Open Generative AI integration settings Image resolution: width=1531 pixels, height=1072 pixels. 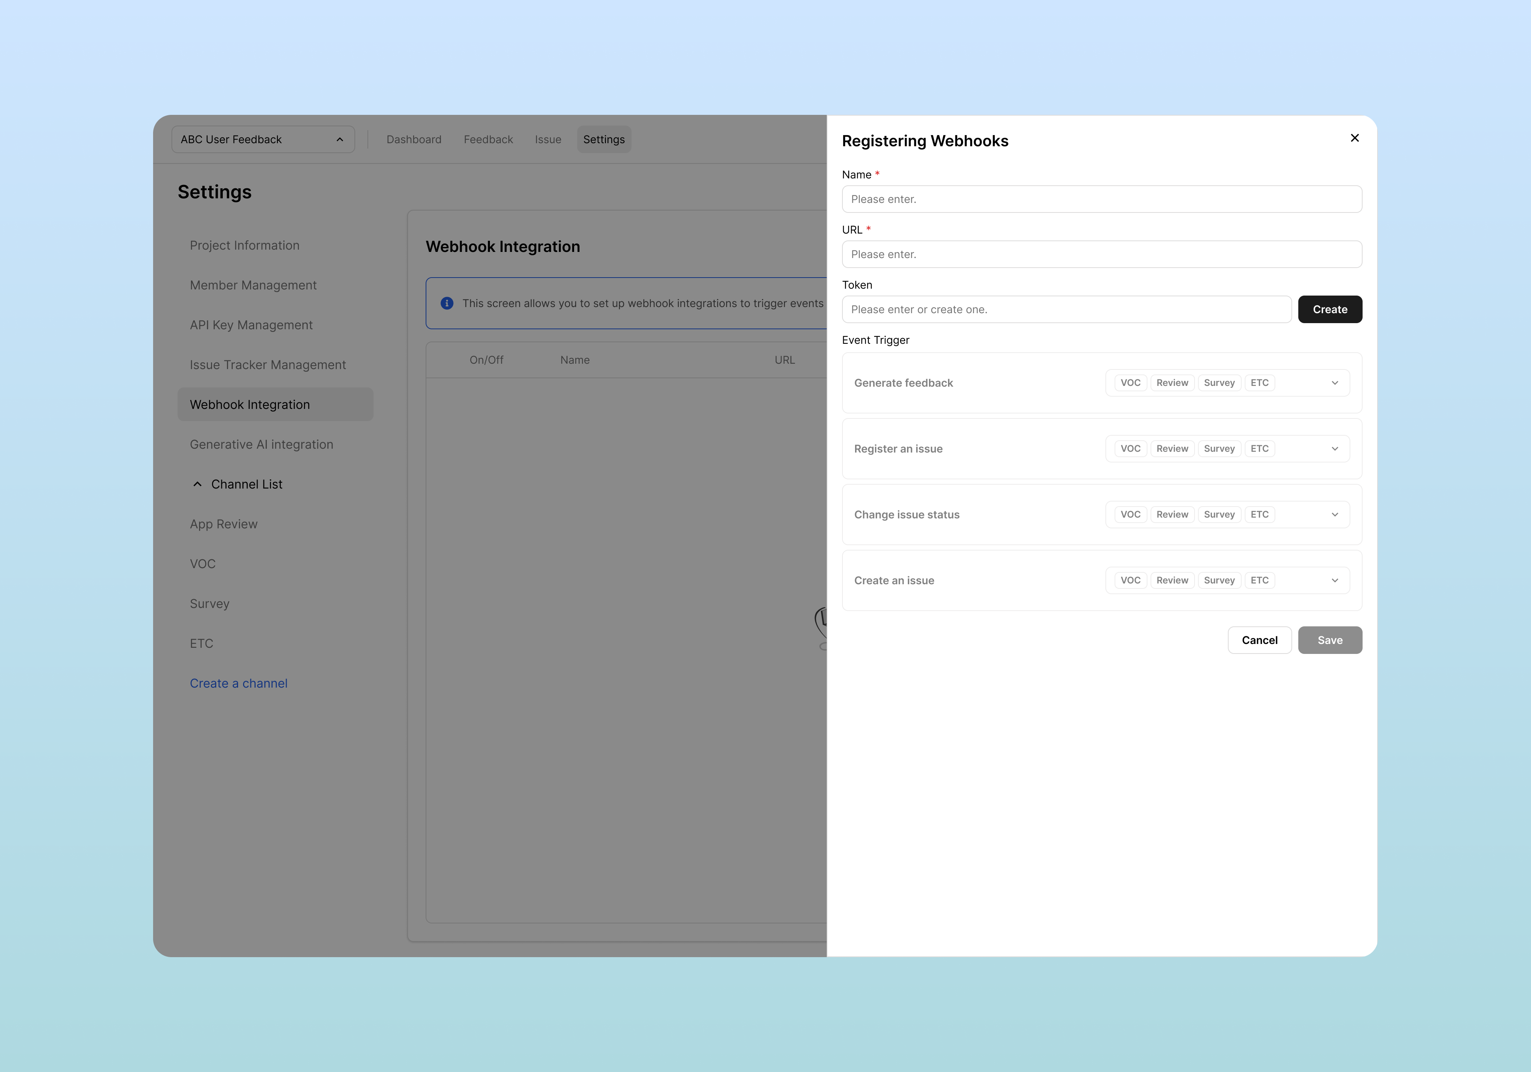261,444
